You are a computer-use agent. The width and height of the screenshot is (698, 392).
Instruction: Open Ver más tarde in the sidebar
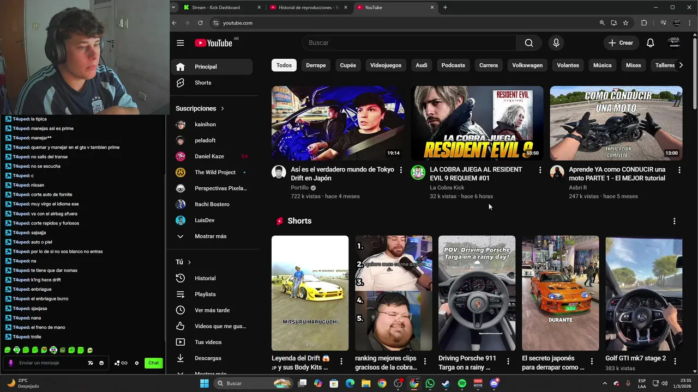coord(212,310)
